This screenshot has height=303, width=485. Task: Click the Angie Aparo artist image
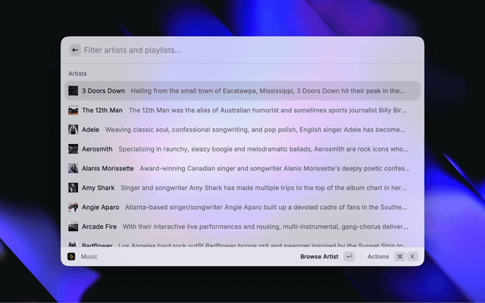tap(73, 207)
